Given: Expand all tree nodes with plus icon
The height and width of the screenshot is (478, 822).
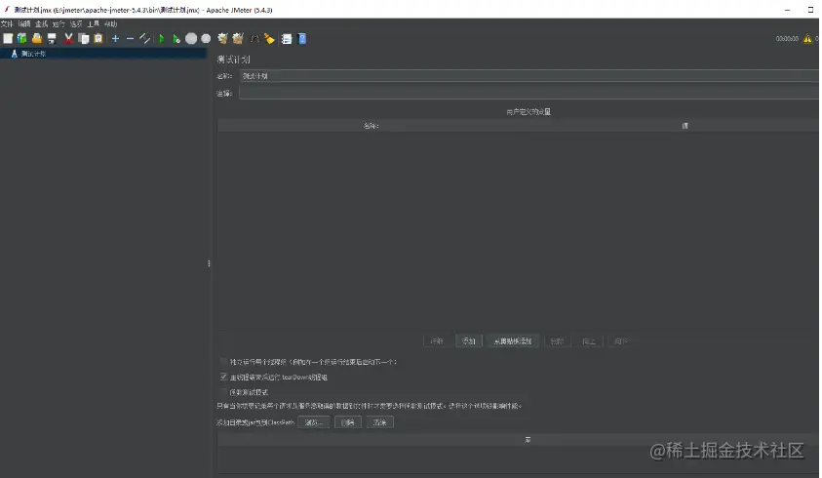Looking at the screenshot, I should click(x=115, y=38).
